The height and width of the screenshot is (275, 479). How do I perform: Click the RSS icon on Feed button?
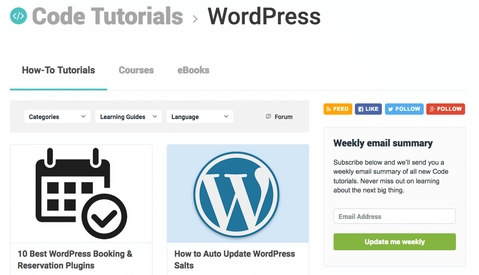329,109
